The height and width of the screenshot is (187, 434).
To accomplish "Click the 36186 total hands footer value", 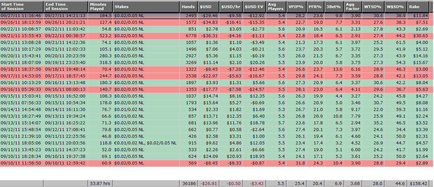I will click(x=188, y=184).
